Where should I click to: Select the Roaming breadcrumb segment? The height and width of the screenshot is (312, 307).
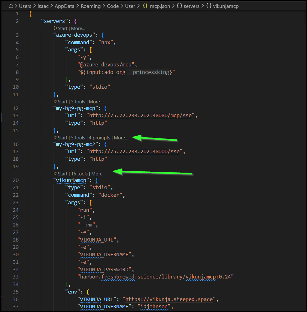pyautogui.click(x=91, y=6)
